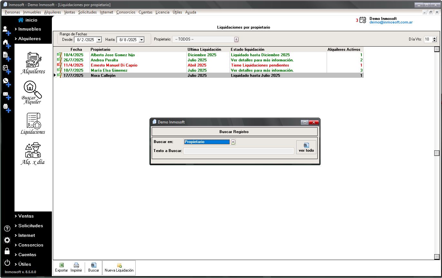Click the add document sidebar icon
442x278 pixels.
coord(6,56)
